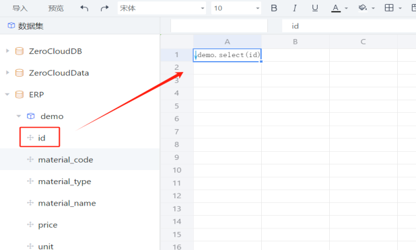
Task: Select row 13 header
Action: point(176,209)
